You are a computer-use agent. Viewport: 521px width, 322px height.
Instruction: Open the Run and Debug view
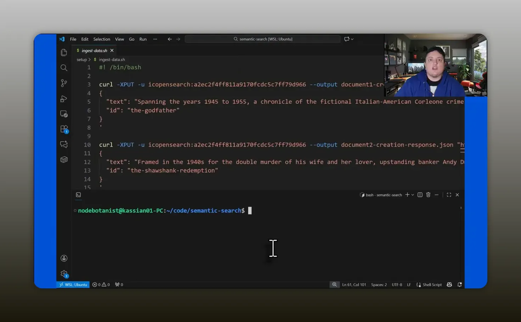[64, 99]
